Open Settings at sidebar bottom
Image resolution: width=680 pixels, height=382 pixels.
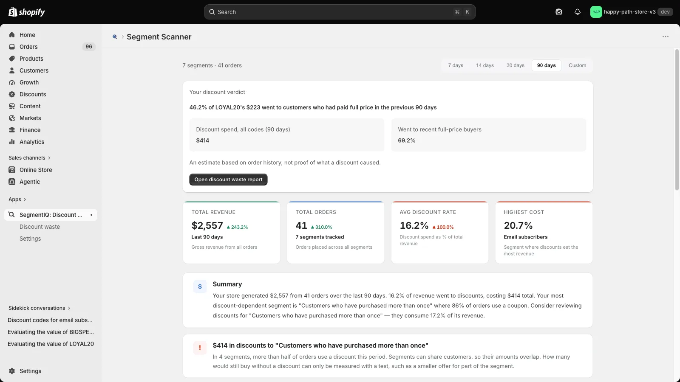pyautogui.click(x=51, y=371)
